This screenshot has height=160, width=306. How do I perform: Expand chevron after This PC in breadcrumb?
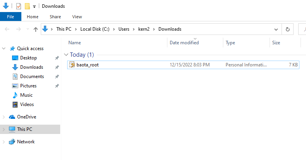[76, 29]
